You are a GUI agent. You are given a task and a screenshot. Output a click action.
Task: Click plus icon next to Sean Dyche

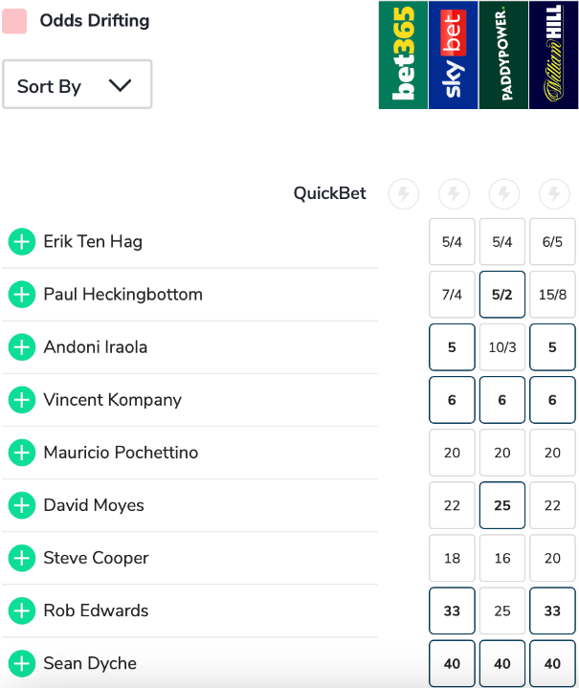pos(21,663)
